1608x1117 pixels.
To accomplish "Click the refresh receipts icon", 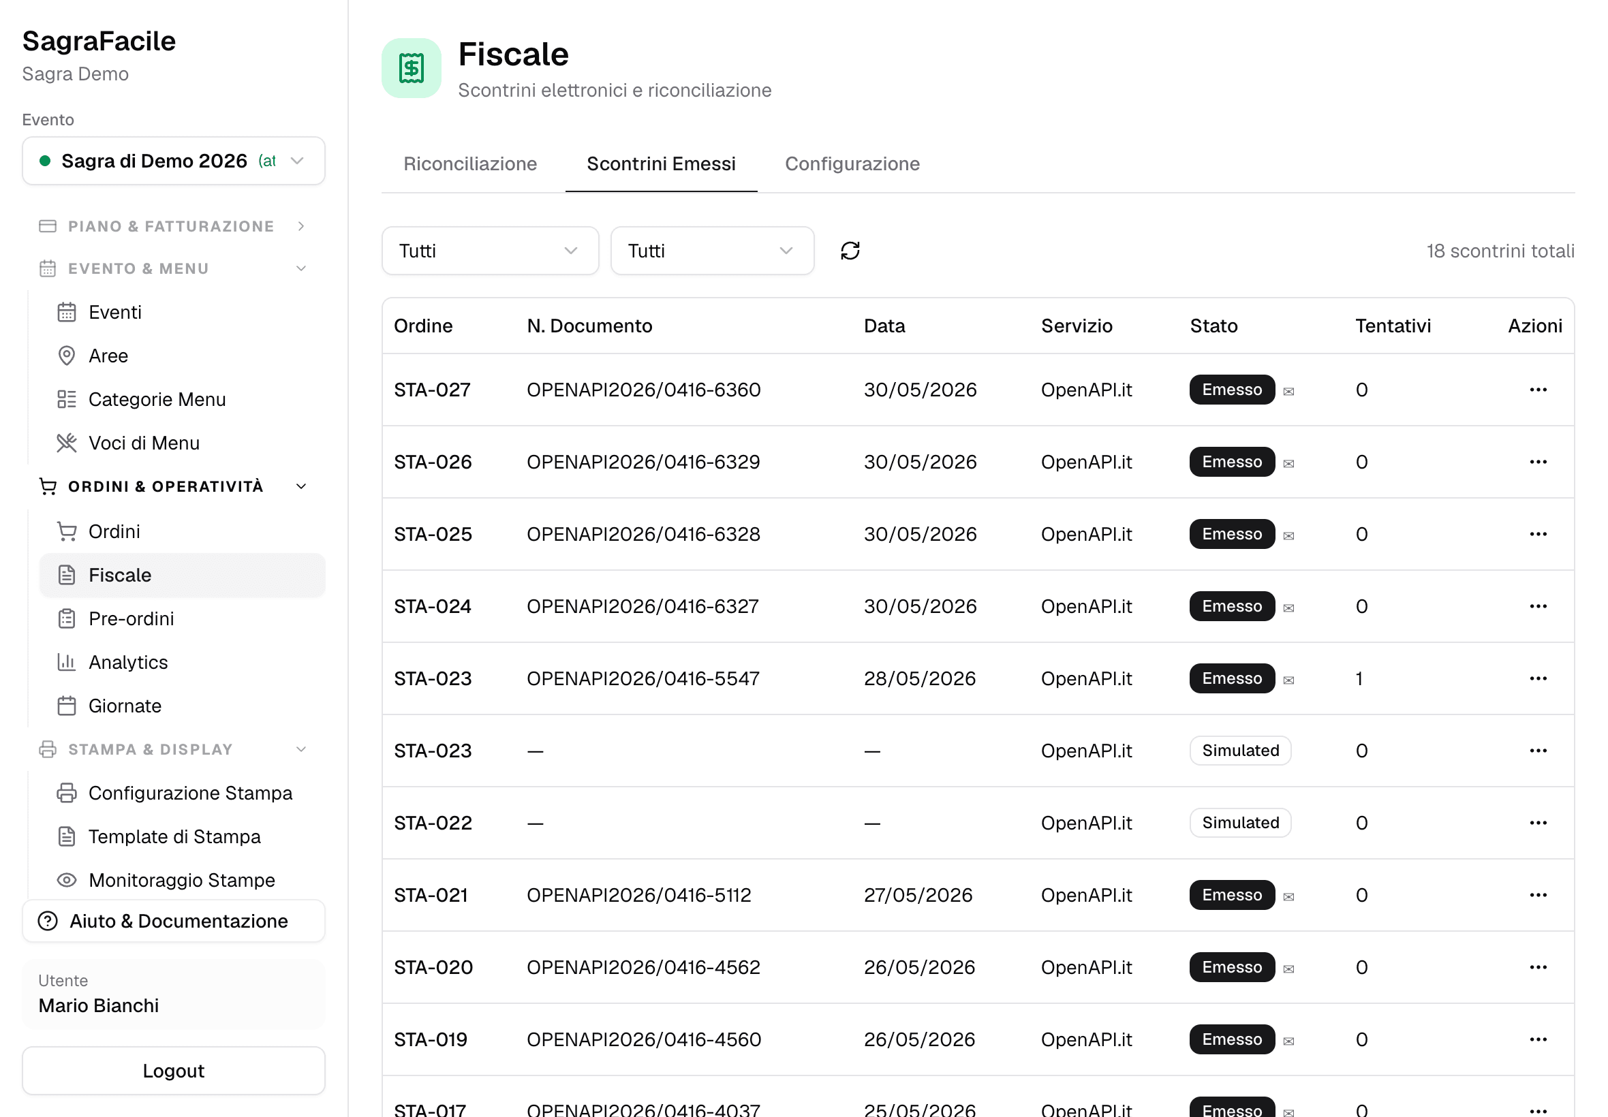I will pos(849,251).
